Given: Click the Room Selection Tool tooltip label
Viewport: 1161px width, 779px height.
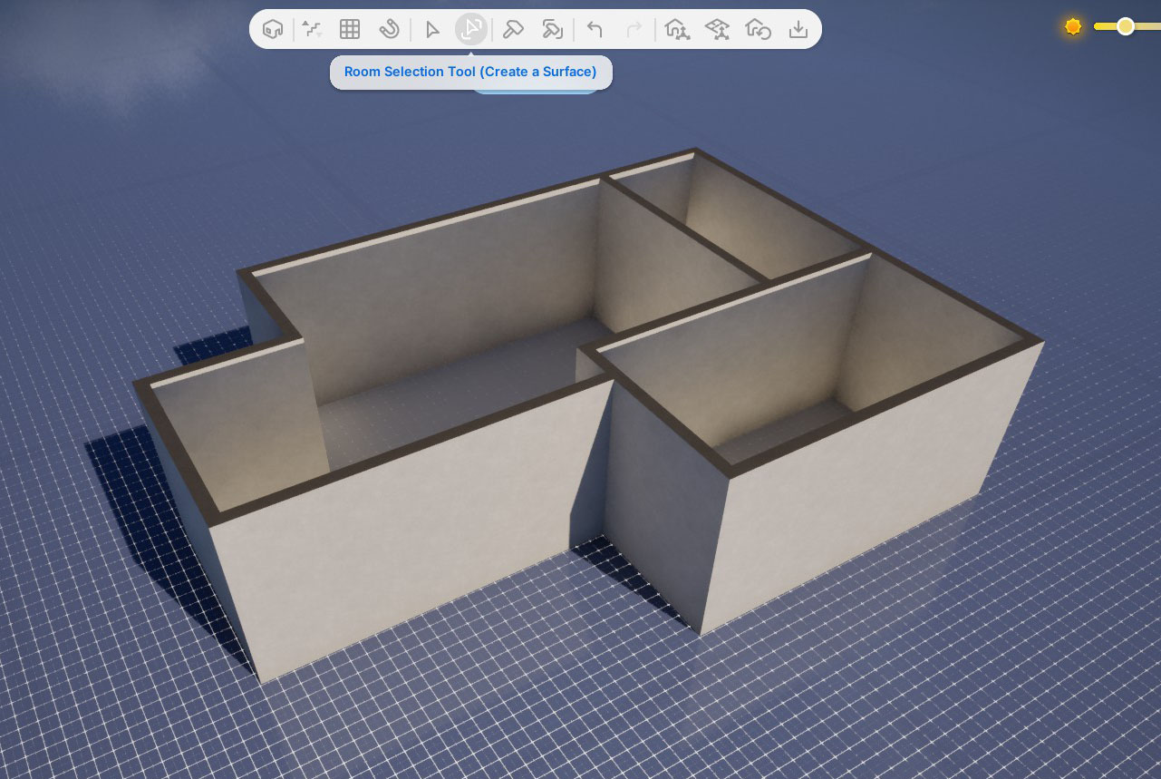Looking at the screenshot, I should 470,72.
